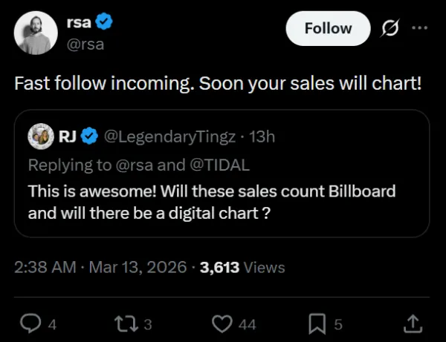Screen dimensions: 446x342
Task: Click RJ's blue verified badge
Action: (89, 137)
